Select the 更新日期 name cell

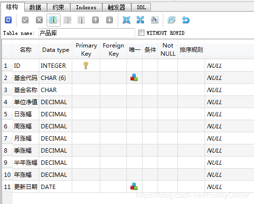[x=26, y=187]
